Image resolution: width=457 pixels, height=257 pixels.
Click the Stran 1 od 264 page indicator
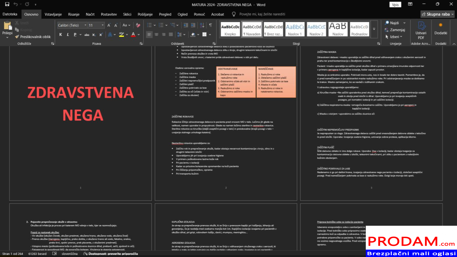[13, 254]
